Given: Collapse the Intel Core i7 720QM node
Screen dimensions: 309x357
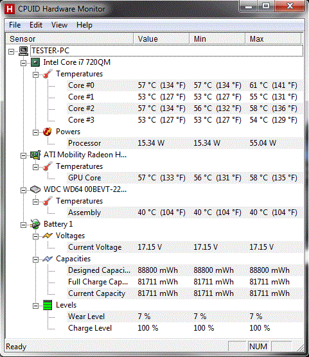Looking at the screenshot, I should (x=23, y=64).
